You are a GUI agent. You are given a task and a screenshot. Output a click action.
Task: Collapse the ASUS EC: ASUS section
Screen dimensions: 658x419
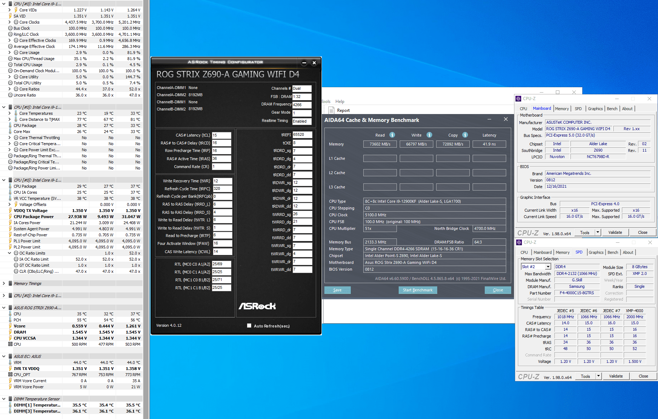click(4, 356)
